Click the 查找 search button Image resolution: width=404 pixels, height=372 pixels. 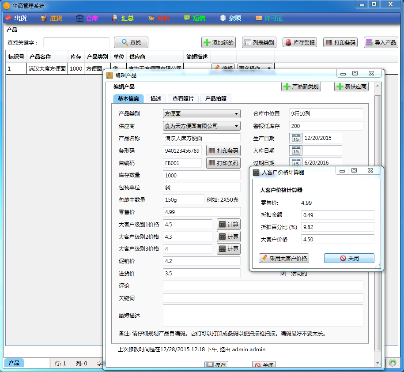pos(131,42)
